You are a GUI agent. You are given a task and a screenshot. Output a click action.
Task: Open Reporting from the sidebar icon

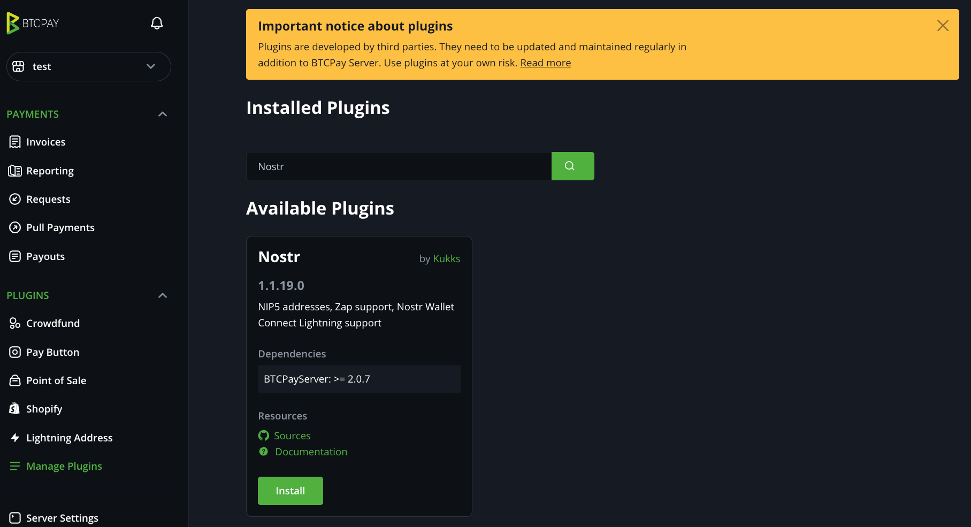(x=16, y=170)
